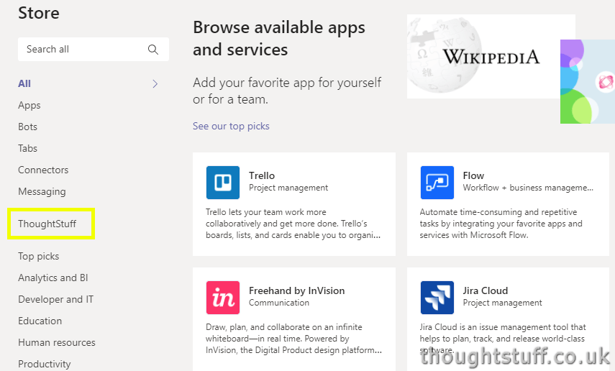Click the Jira issue management description
The height and width of the screenshot is (371, 615).
pyautogui.click(x=503, y=339)
